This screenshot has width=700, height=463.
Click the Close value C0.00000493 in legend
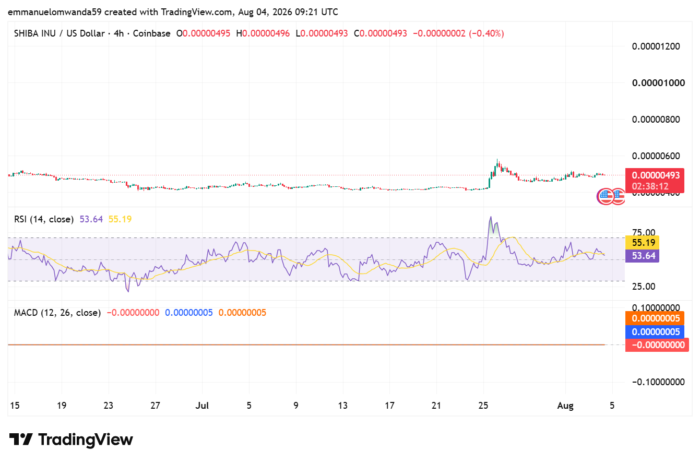[381, 33]
